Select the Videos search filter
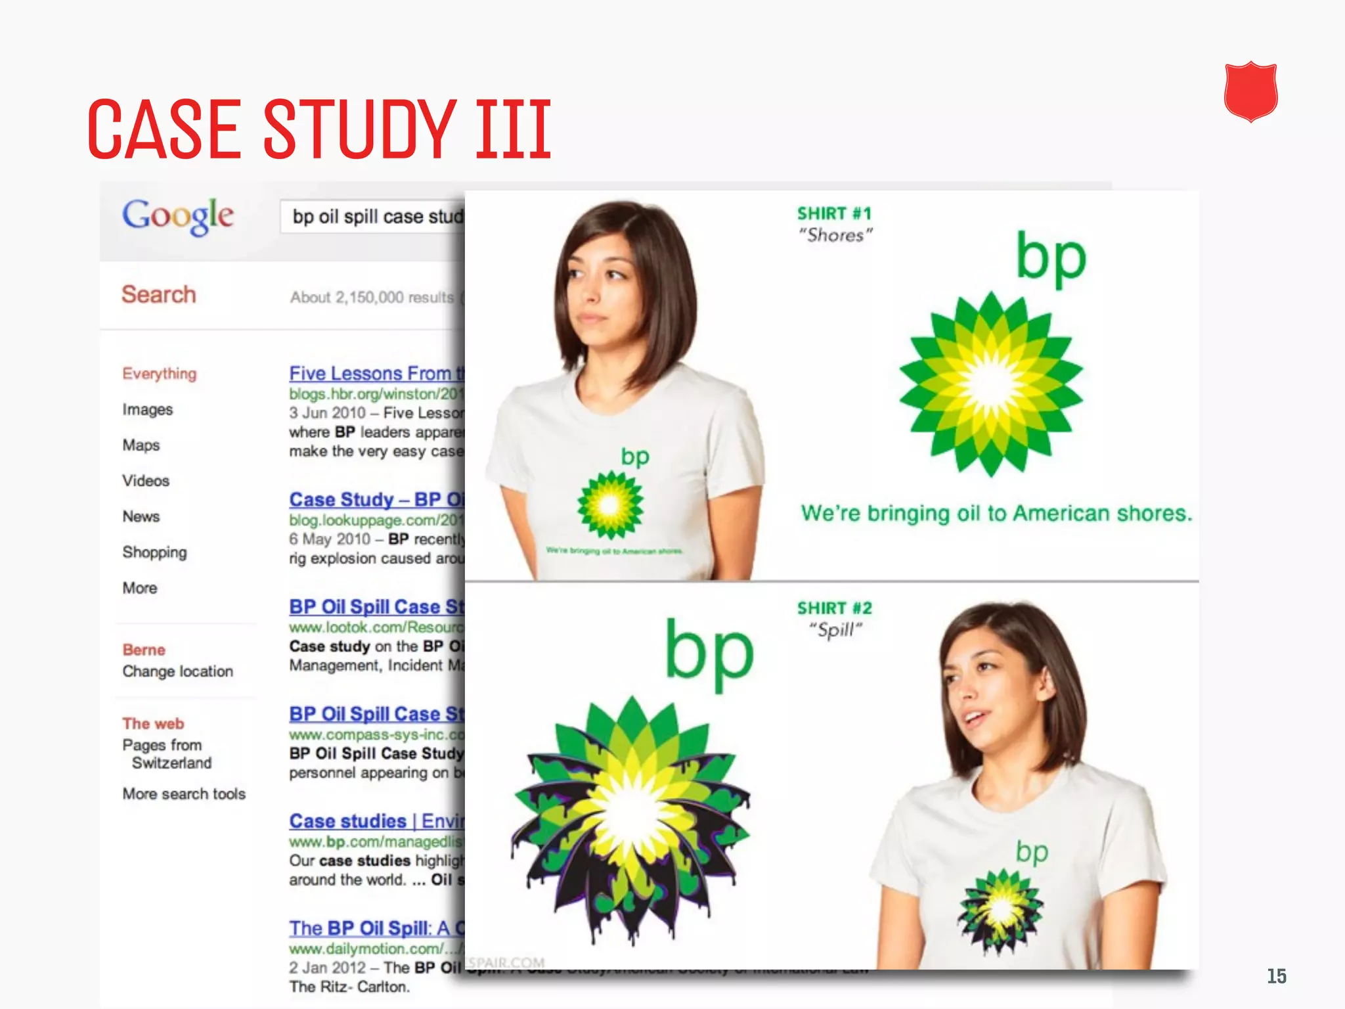The height and width of the screenshot is (1009, 1345). point(146,481)
